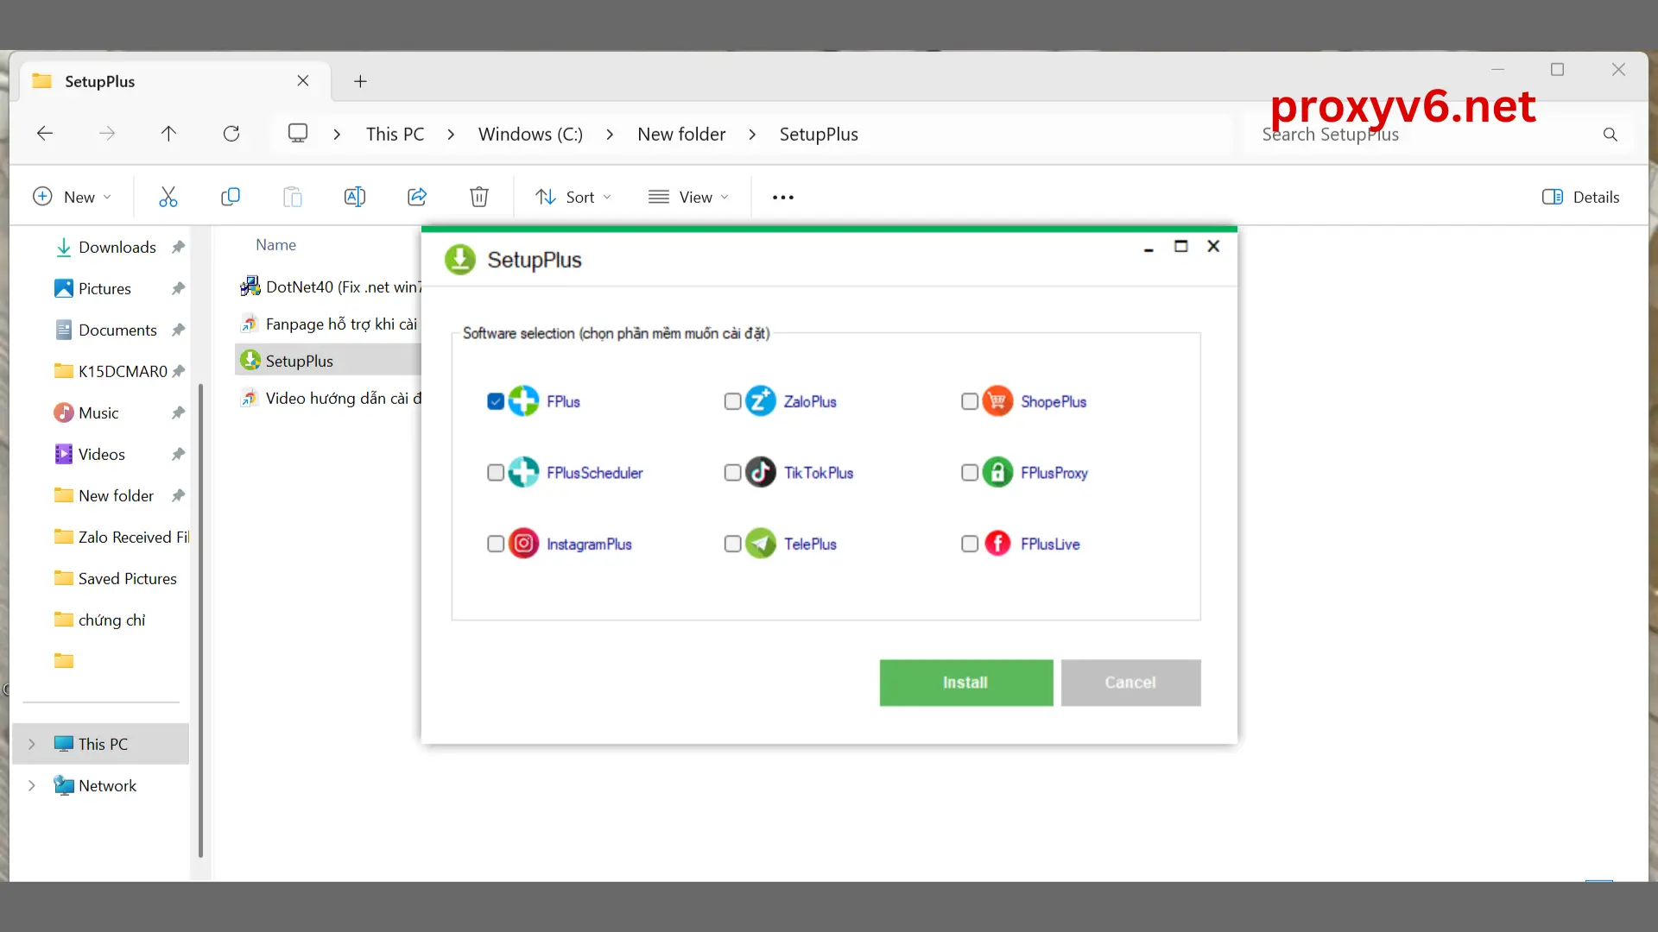This screenshot has width=1658, height=932.
Task: Click chevron after New folder breadcrumb
Action: click(x=752, y=135)
